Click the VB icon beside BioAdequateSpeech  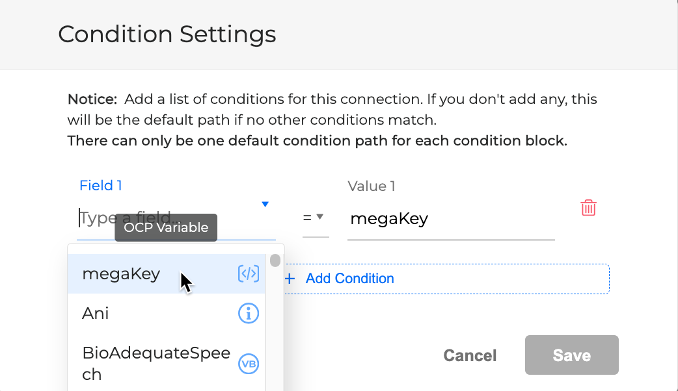(249, 364)
